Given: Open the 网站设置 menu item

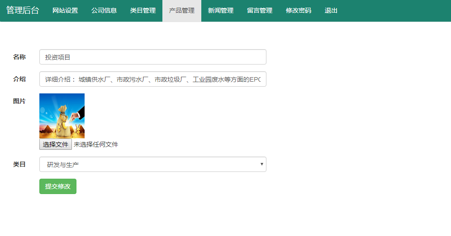Looking at the screenshot, I should 65,11.
